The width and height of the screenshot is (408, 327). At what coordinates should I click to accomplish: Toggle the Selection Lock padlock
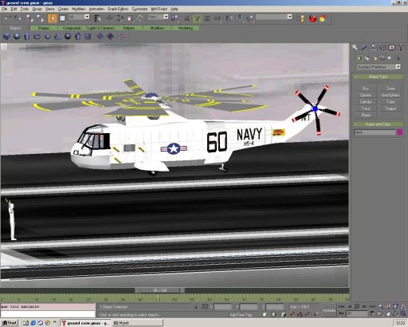tap(197, 306)
